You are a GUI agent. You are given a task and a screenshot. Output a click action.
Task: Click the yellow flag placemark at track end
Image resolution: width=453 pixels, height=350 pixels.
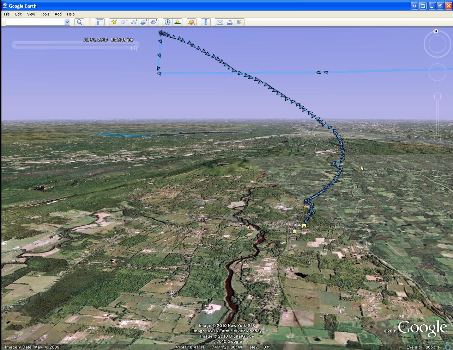pyautogui.click(x=304, y=226)
